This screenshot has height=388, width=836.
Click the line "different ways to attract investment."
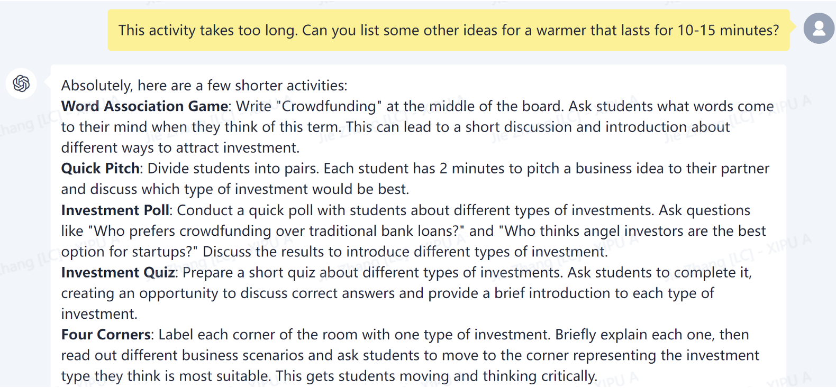click(180, 148)
